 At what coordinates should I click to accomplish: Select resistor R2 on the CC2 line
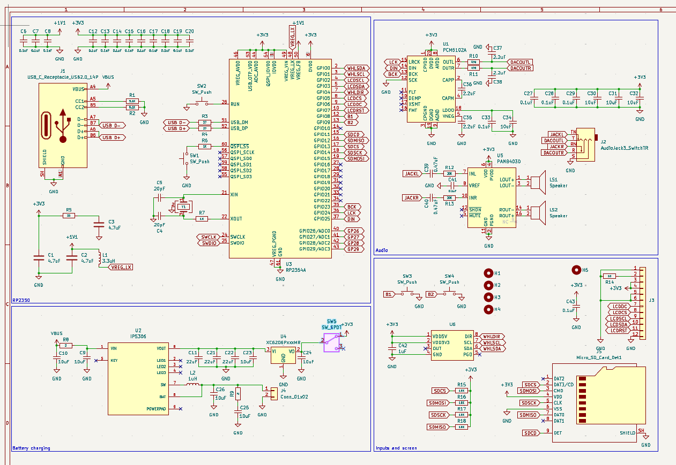tap(132, 107)
